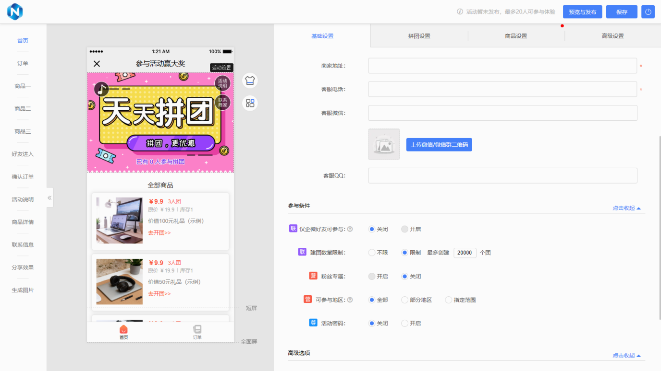Collapse the 高级选项 section
Image resolution: width=661 pixels, height=371 pixels.
coord(626,356)
